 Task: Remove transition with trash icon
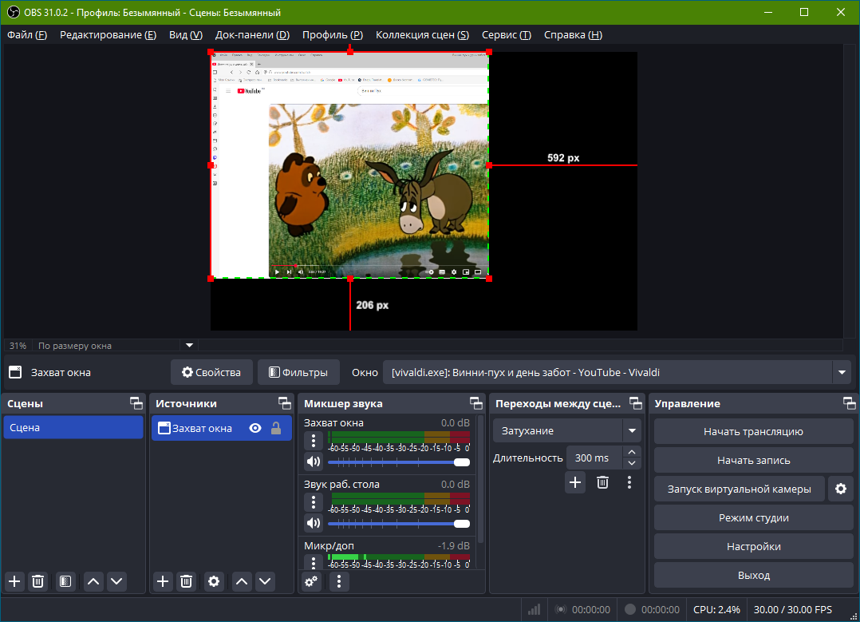pos(603,482)
